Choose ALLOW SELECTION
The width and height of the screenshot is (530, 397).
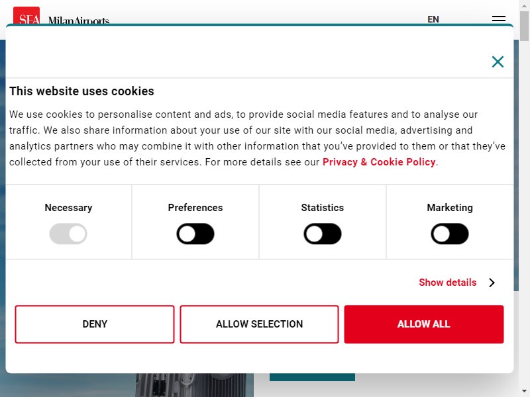pyautogui.click(x=259, y=324)
